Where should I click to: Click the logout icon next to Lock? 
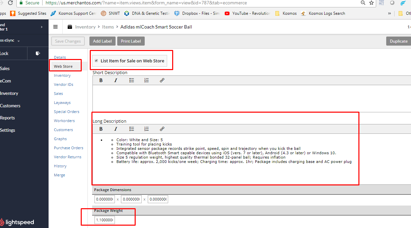click(x=38, y=53)
